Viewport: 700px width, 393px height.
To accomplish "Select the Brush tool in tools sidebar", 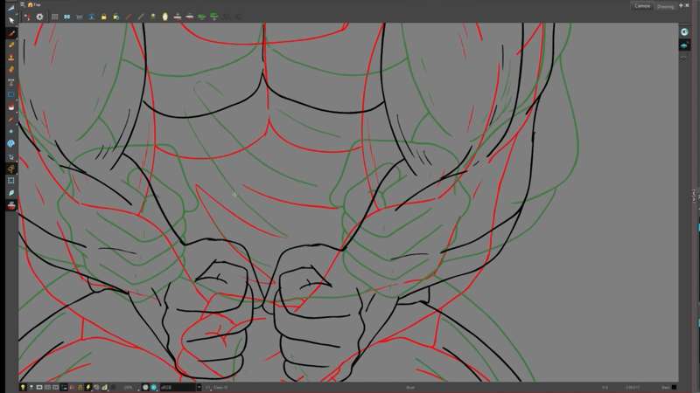I will (11, 33).
